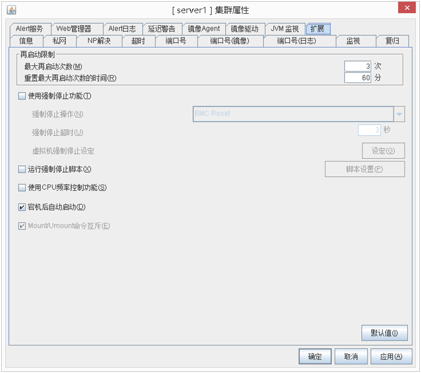The width and height of the screenshot is (421, 373).
Task: Check 运行强制停止脚本 checkbox
Action: point(22,169)
